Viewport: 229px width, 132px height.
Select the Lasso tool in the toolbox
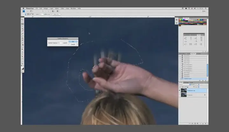point(23,24)
